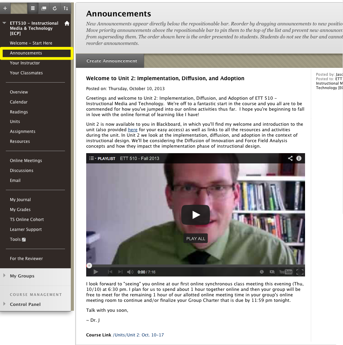Open For the Reviewer link
Screen dimensions: 343x345
pos(26,259)
